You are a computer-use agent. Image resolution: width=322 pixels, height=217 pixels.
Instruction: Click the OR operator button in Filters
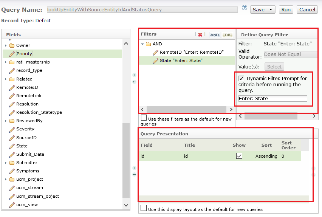[227, 35]
